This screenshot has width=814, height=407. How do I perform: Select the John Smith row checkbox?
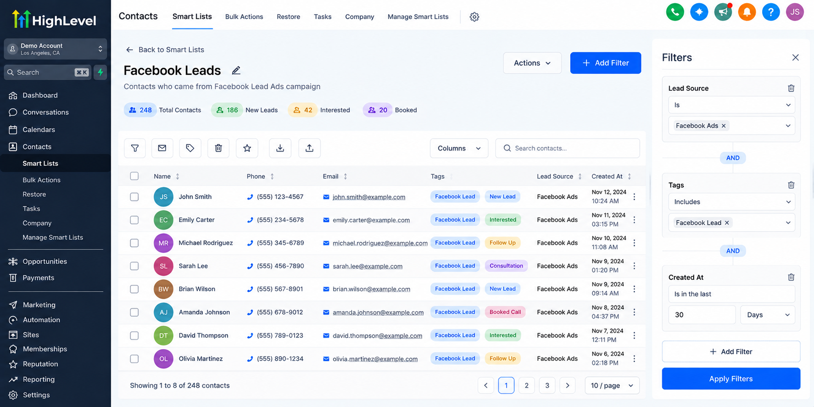134,197
